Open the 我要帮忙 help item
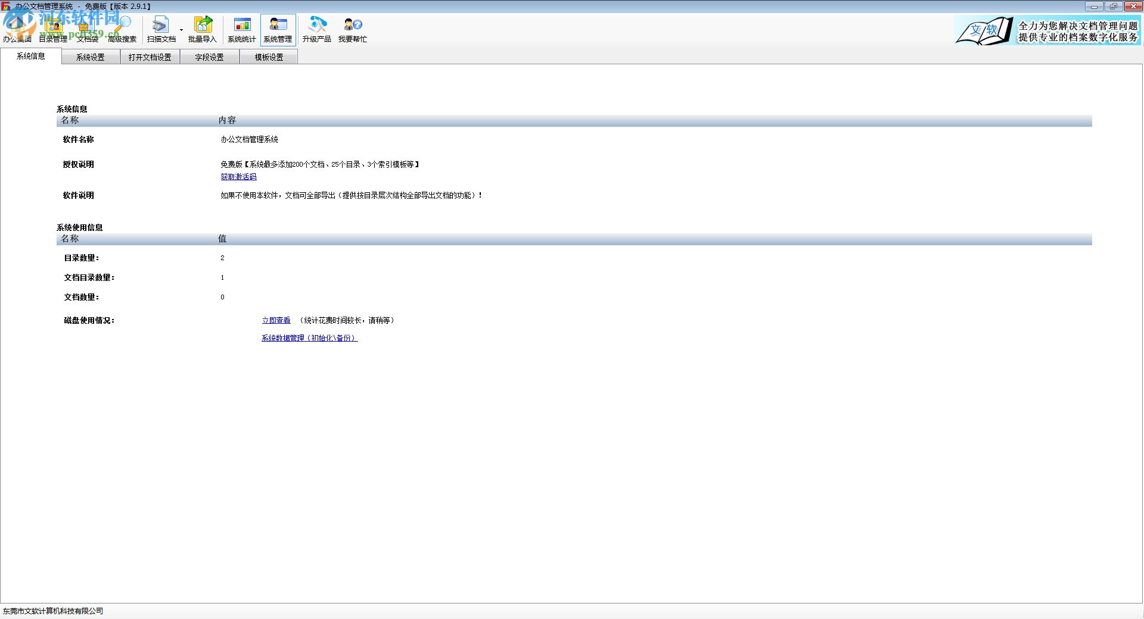Image resolution: width=1144 pixels, height=619 pixels. pos(353,30)
